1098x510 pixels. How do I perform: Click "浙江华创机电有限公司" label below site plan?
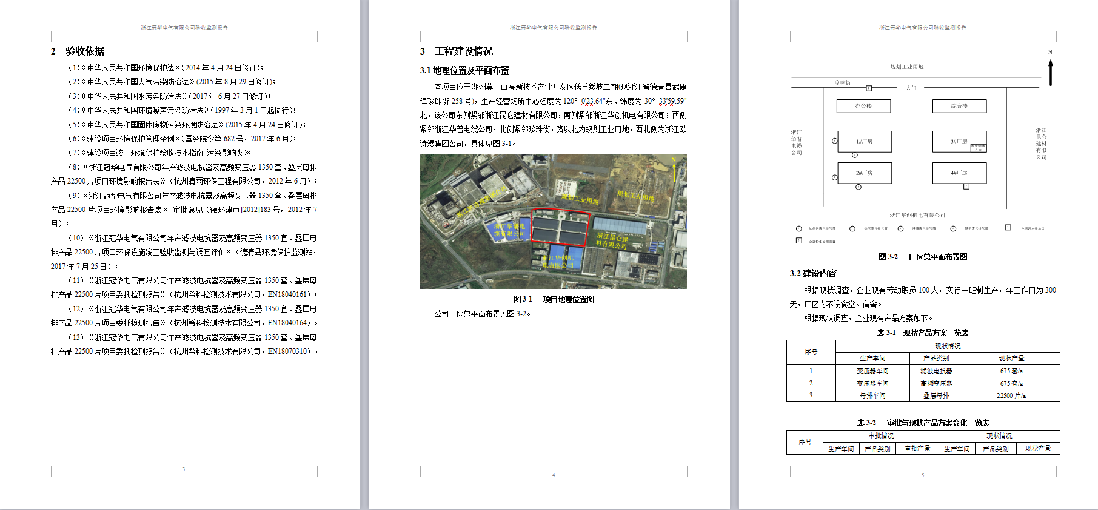pos(917,215)
